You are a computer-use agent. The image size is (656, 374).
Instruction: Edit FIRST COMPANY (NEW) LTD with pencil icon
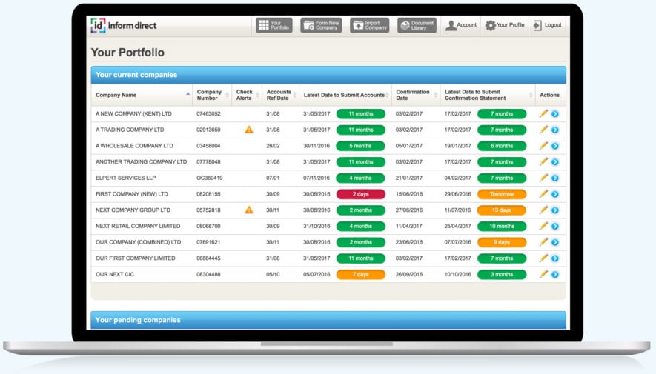click(543, 194)
